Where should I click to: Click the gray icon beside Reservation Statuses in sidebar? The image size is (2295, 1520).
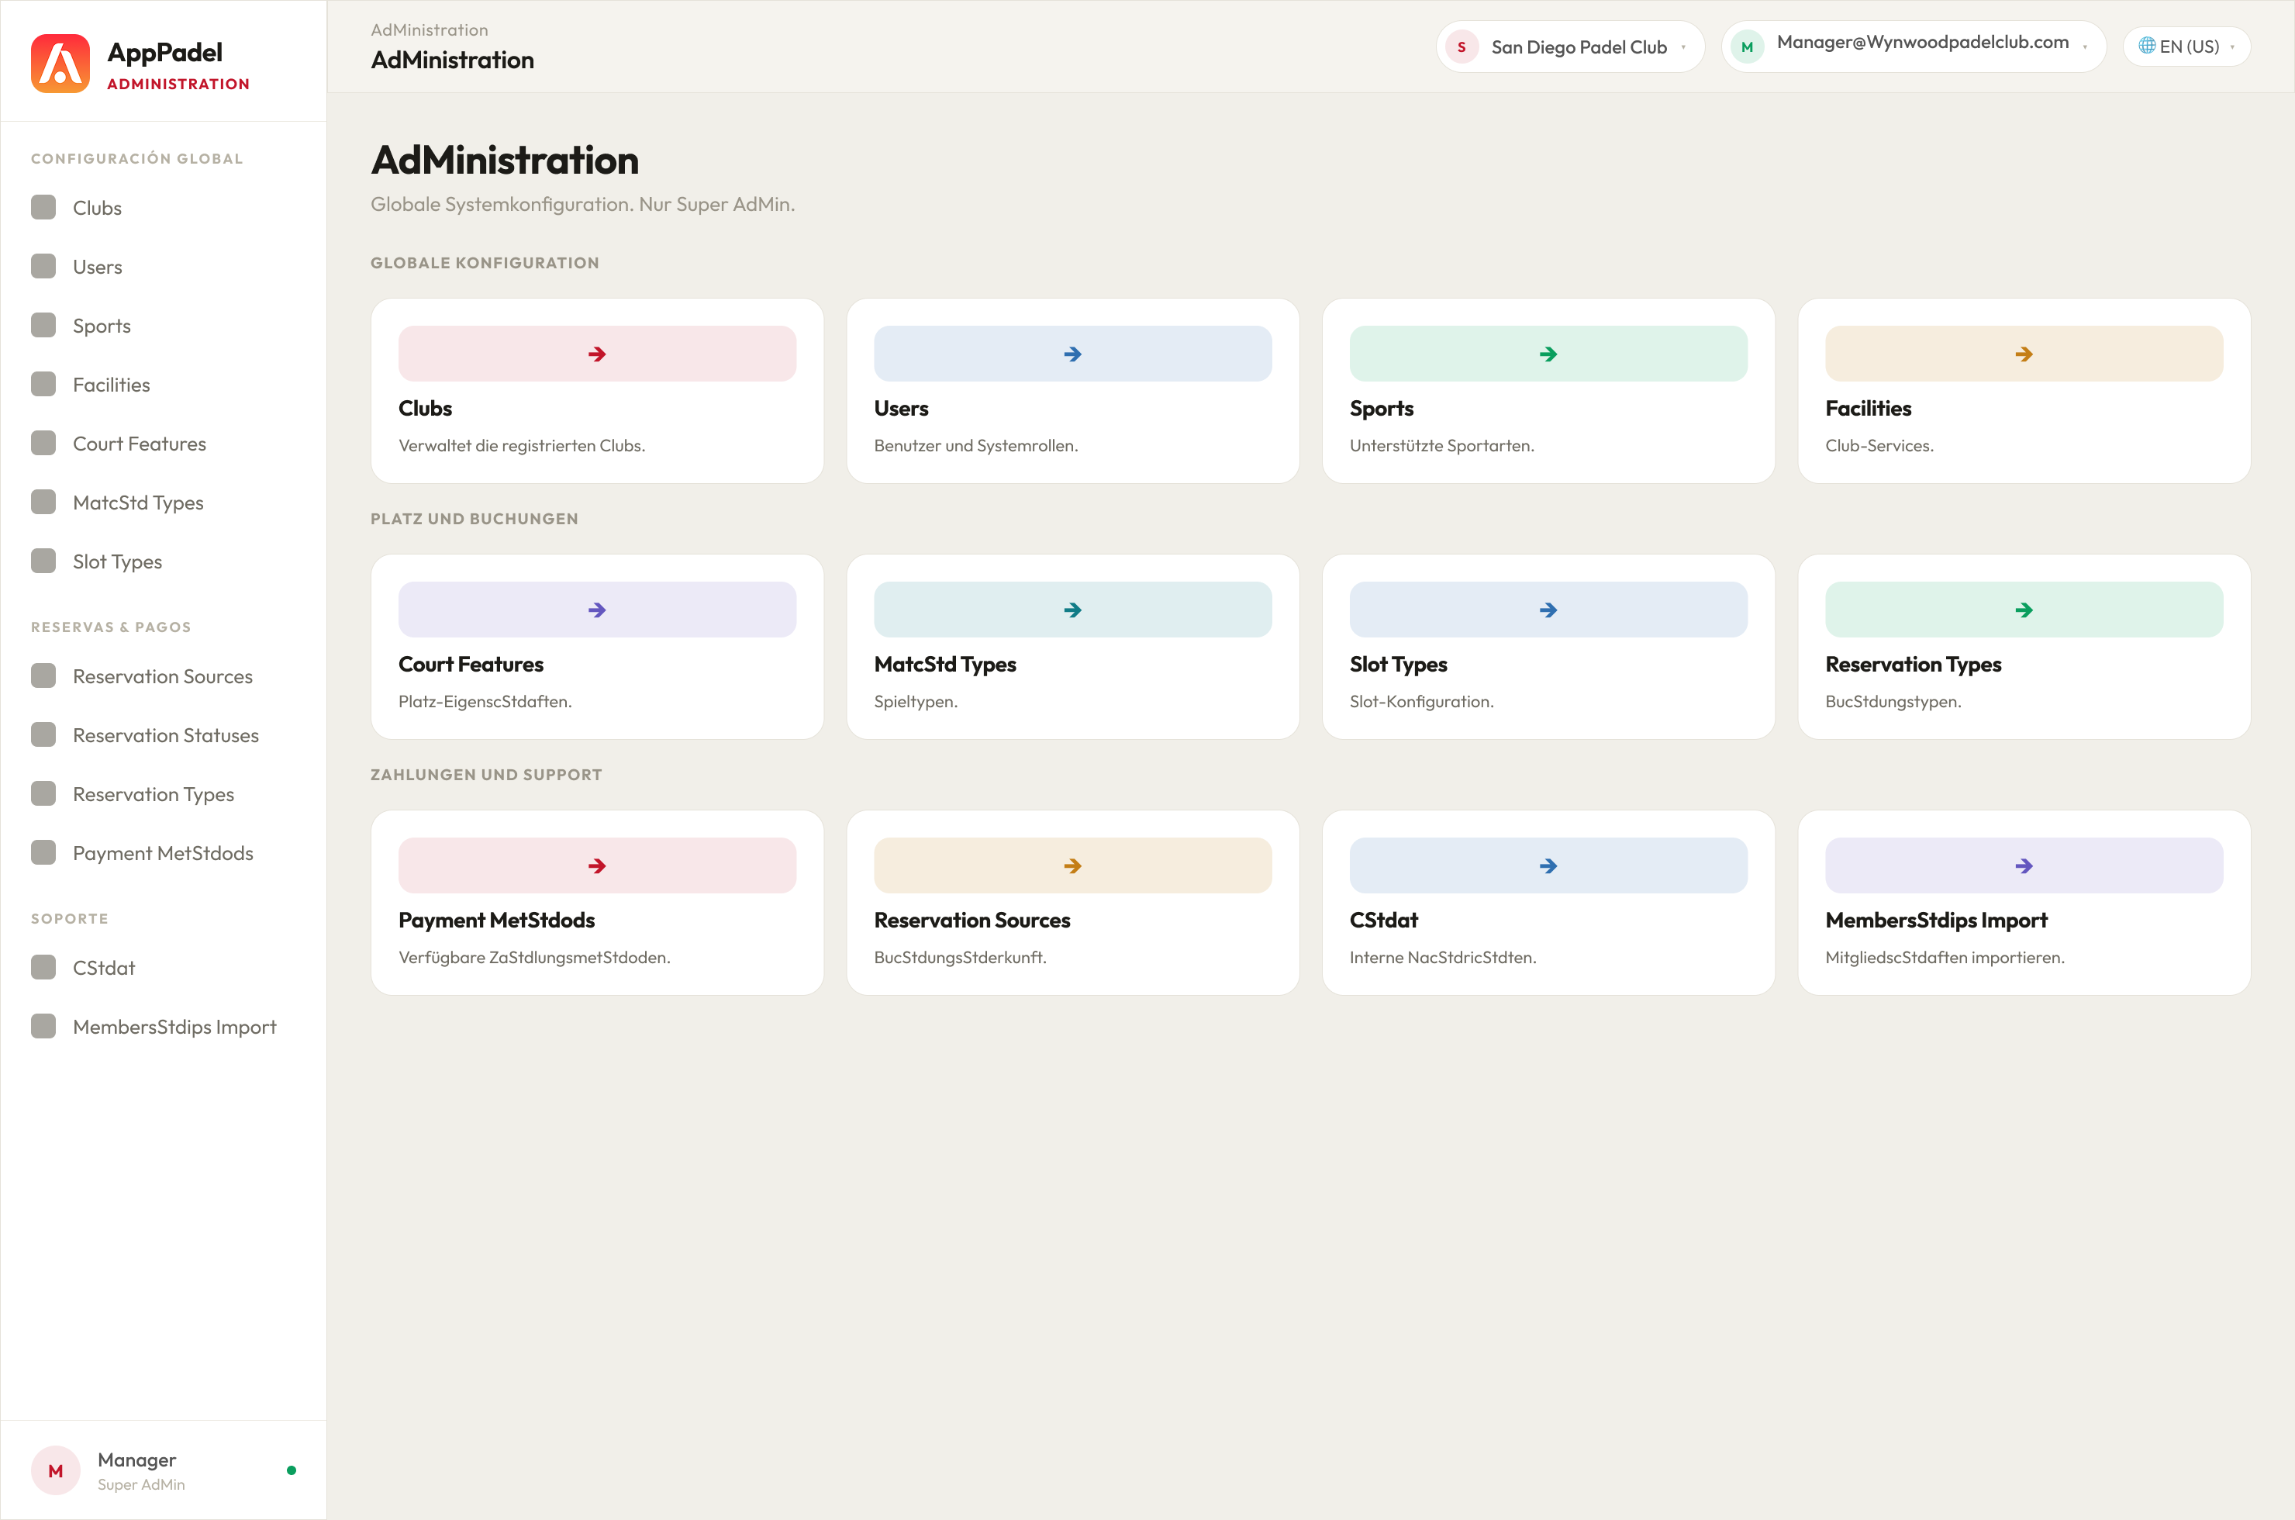pos(43,735)
